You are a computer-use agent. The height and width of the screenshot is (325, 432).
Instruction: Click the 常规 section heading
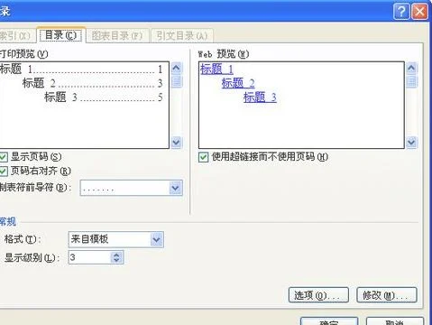(8, 222)
